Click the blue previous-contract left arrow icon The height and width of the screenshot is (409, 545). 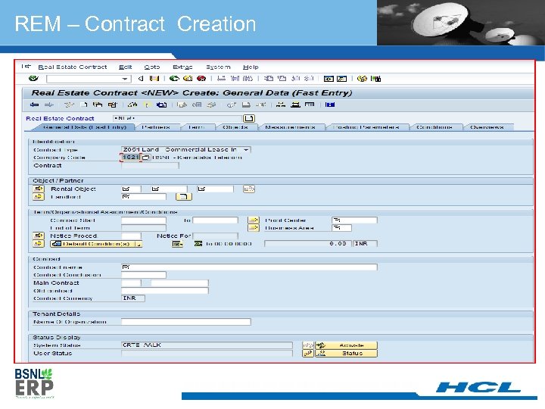tap(34, 105)
